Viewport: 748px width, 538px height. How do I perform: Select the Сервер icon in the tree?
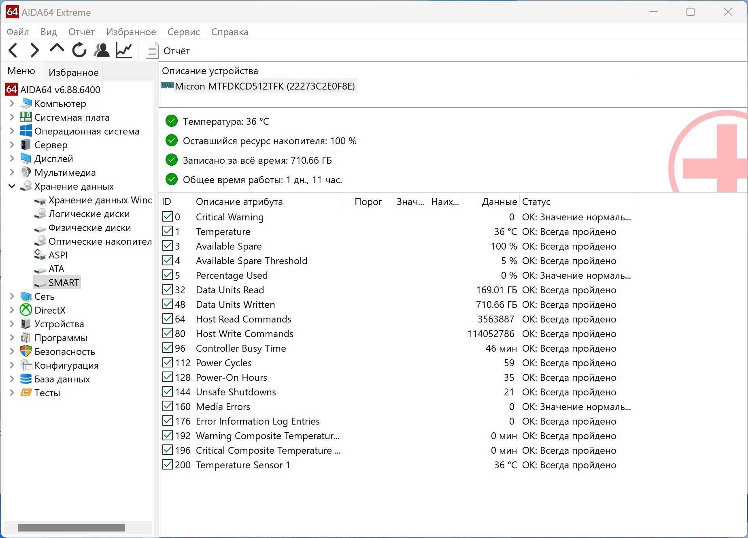point(26,145)
